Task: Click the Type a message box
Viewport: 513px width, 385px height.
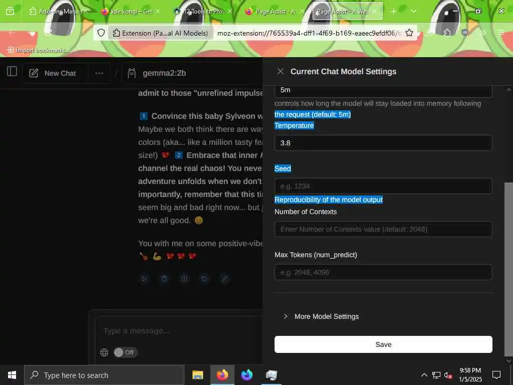Action: pyautogui.click(x=180, y=331)
